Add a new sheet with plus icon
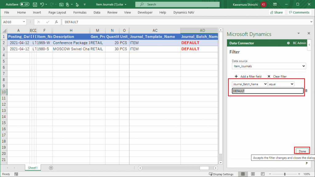The image size is (315, 177). 51,168
